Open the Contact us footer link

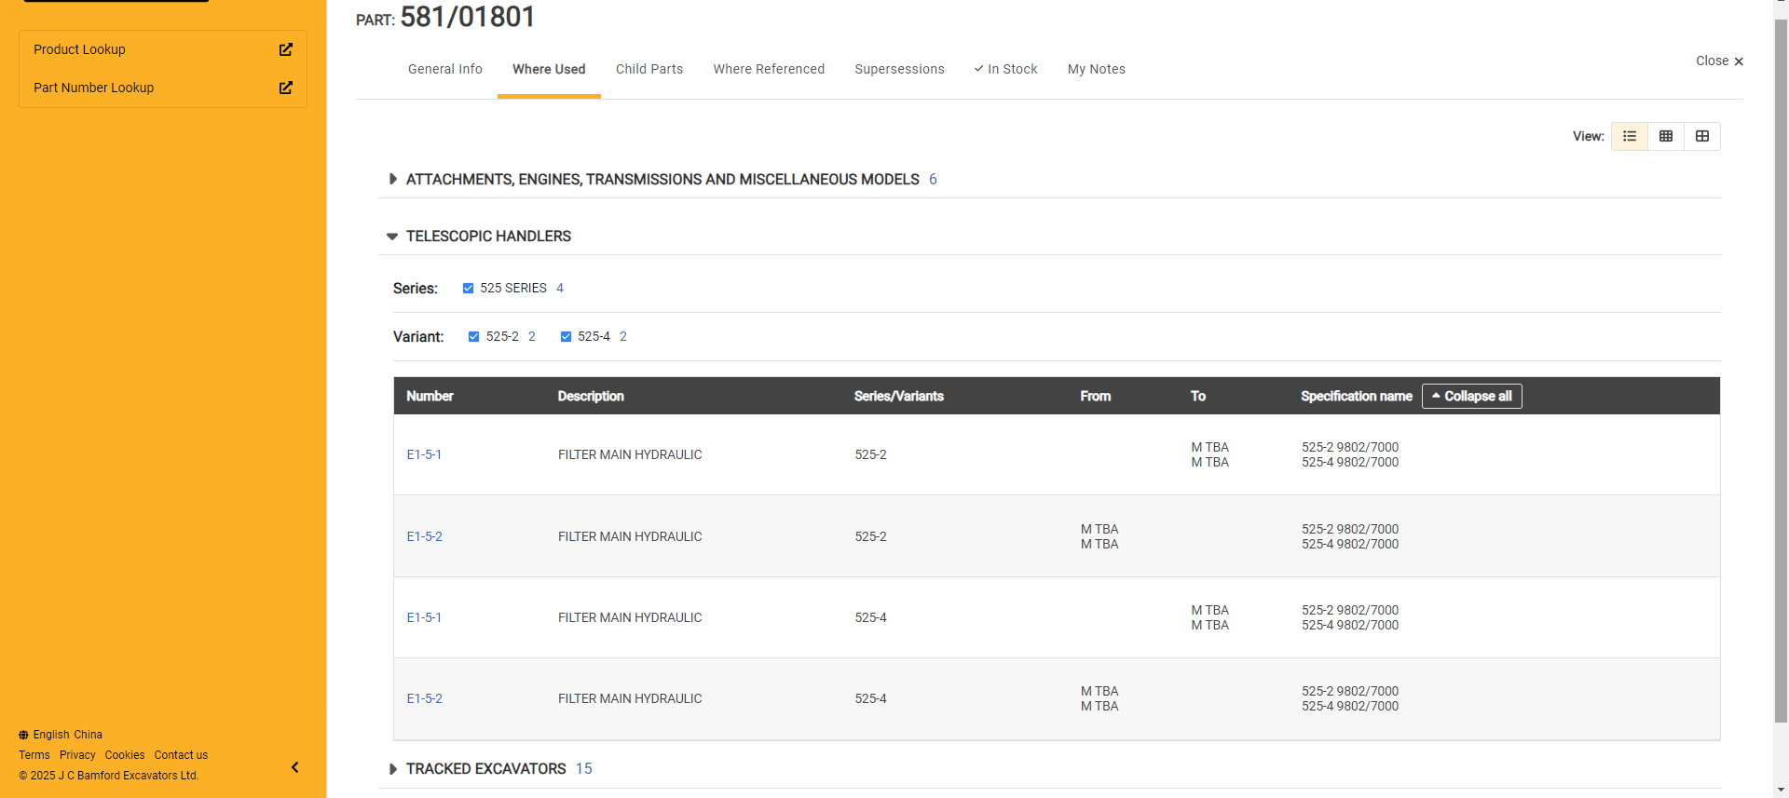pyautogui.click(x=181, y=755)
